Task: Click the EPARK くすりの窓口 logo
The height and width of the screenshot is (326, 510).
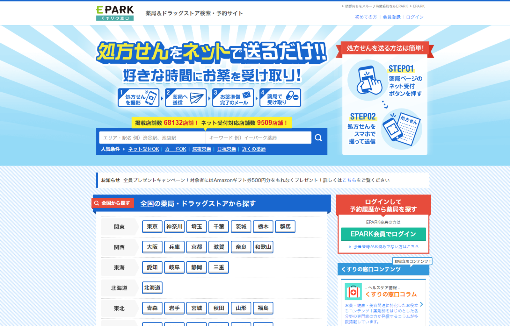Action: click(115, 13)
